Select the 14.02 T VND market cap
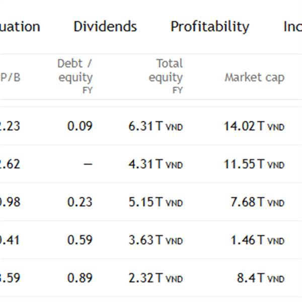The width and height of the screenshot is (302, 302). pos(254,126)
